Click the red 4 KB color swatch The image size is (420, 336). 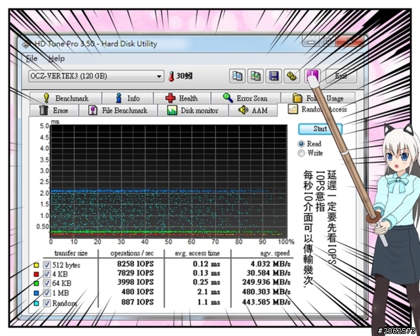click(36, 274)
